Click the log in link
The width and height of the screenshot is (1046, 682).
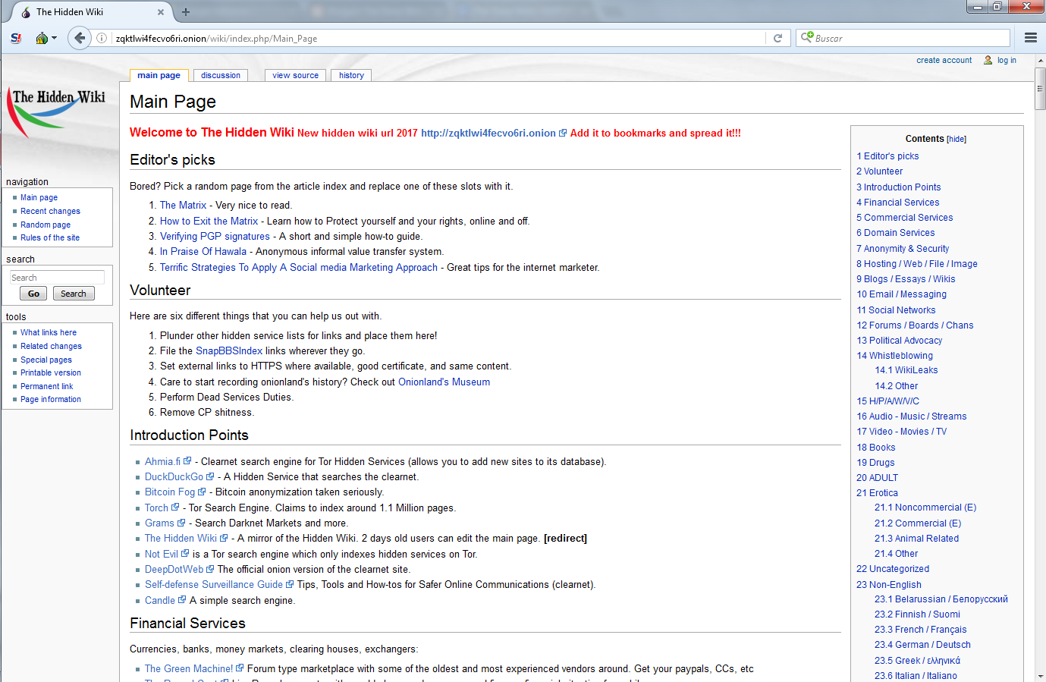(x=1007, y=60)
